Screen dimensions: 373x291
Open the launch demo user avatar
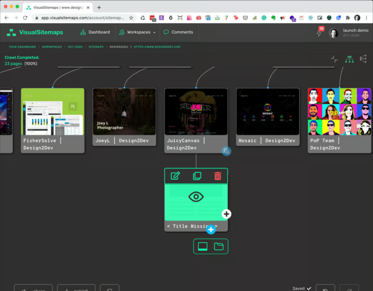pos(334,33)
